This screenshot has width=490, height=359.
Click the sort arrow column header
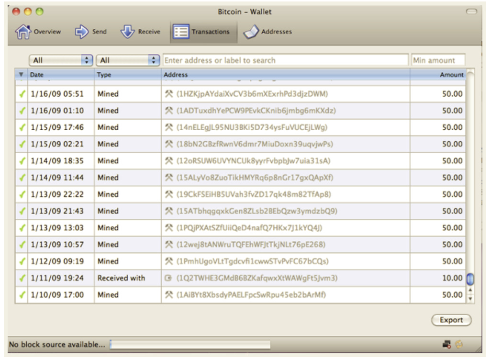tap(21, 74)
